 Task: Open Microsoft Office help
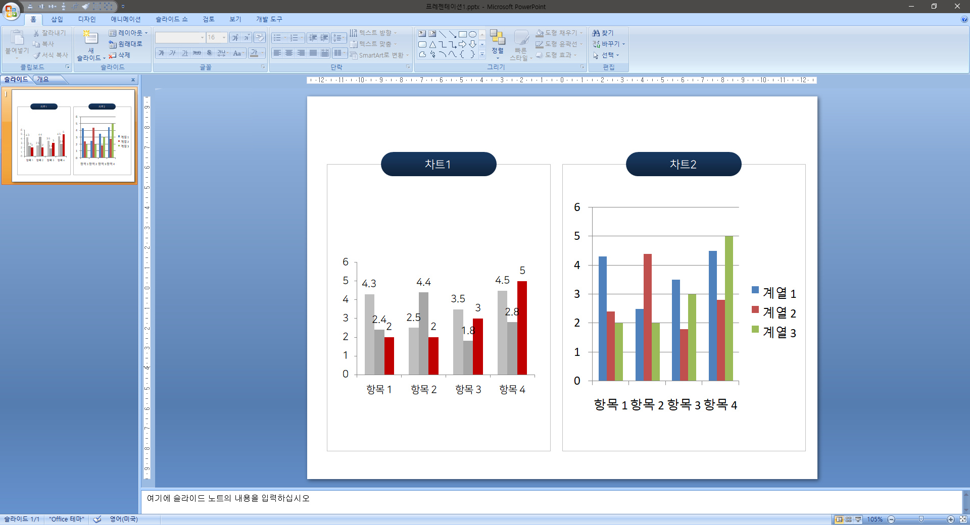click(x=964, y=19)
